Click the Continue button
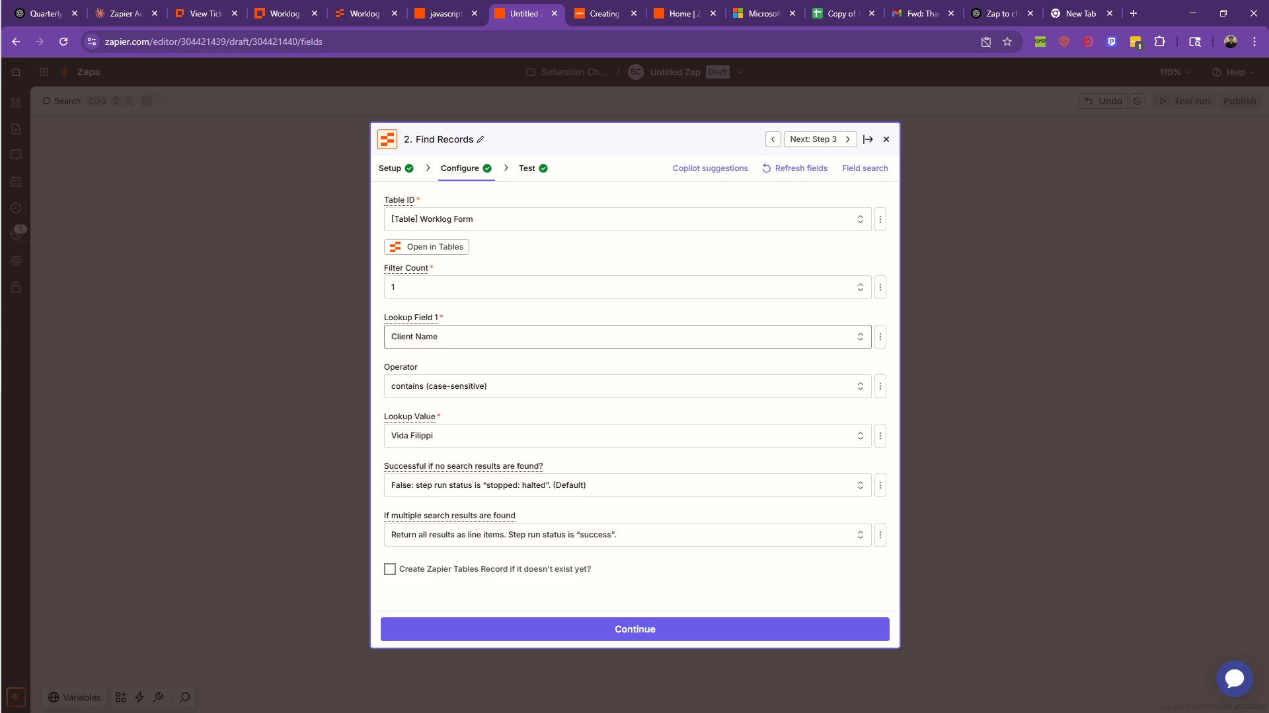This screenshot has width=1269, height=713. pyautogui.click(x=634, y=629)
